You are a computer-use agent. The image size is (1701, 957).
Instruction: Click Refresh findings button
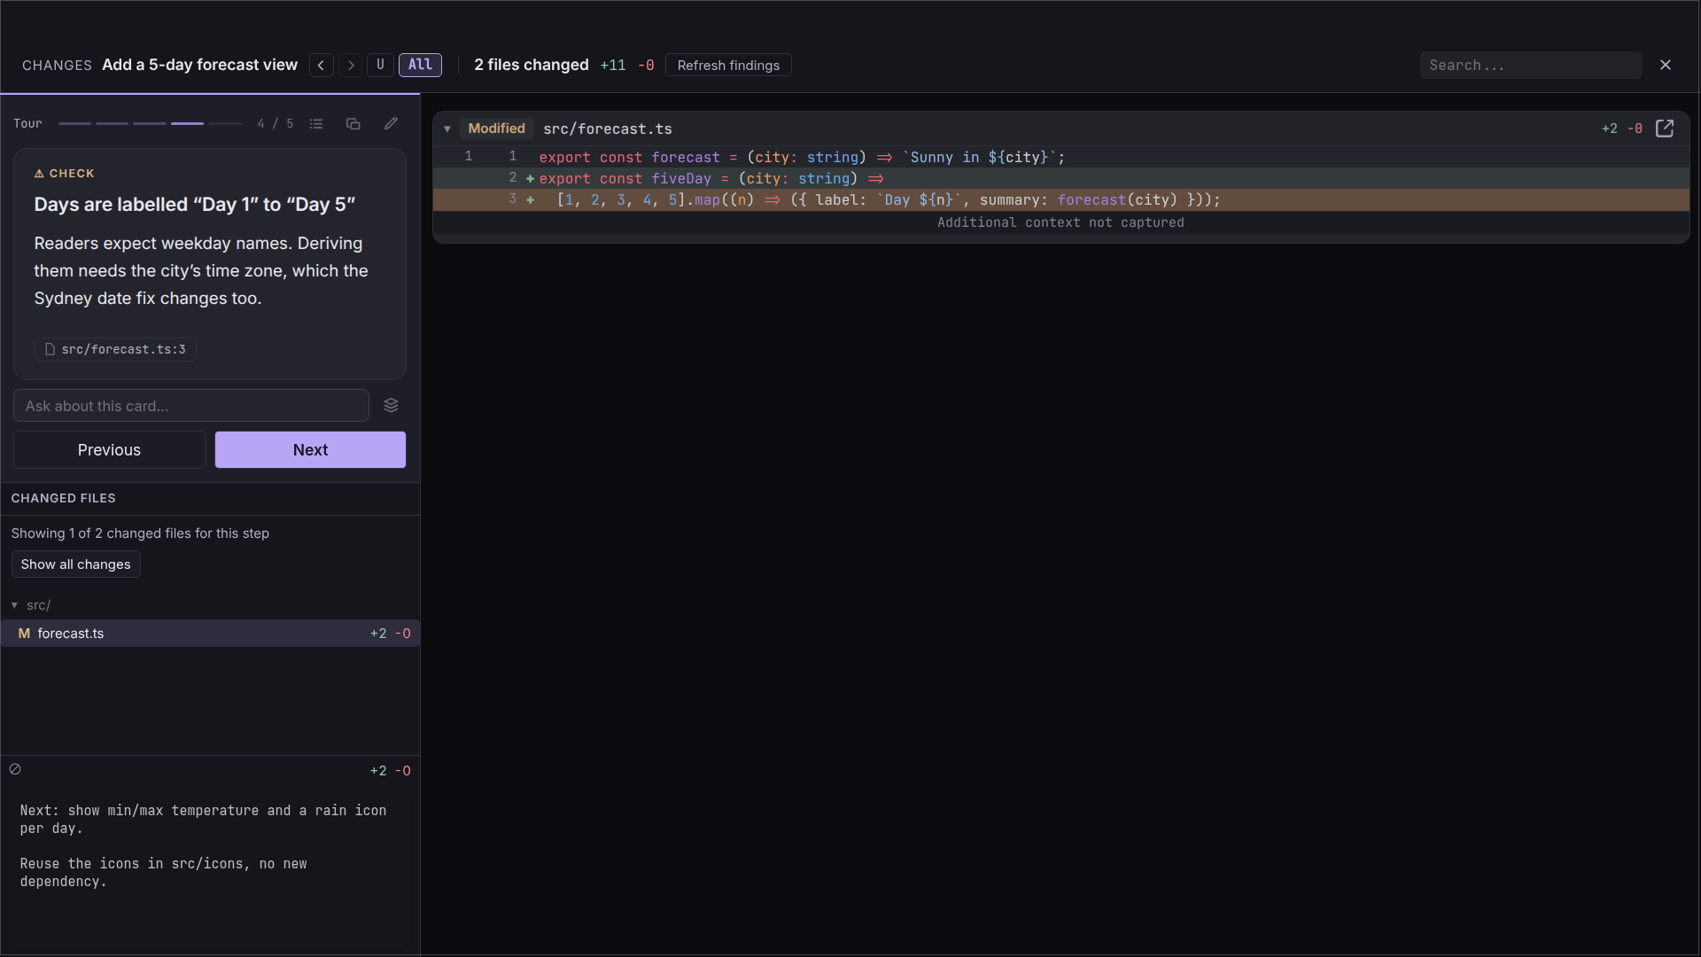(728, 65)
